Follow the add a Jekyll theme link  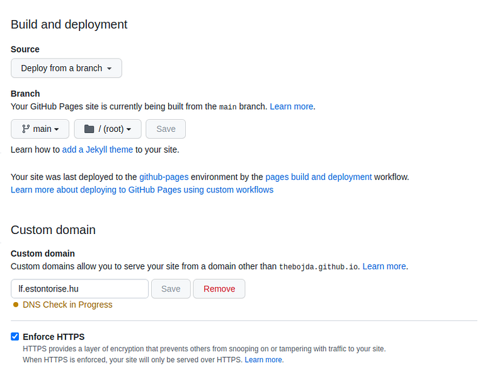point(98,149)
